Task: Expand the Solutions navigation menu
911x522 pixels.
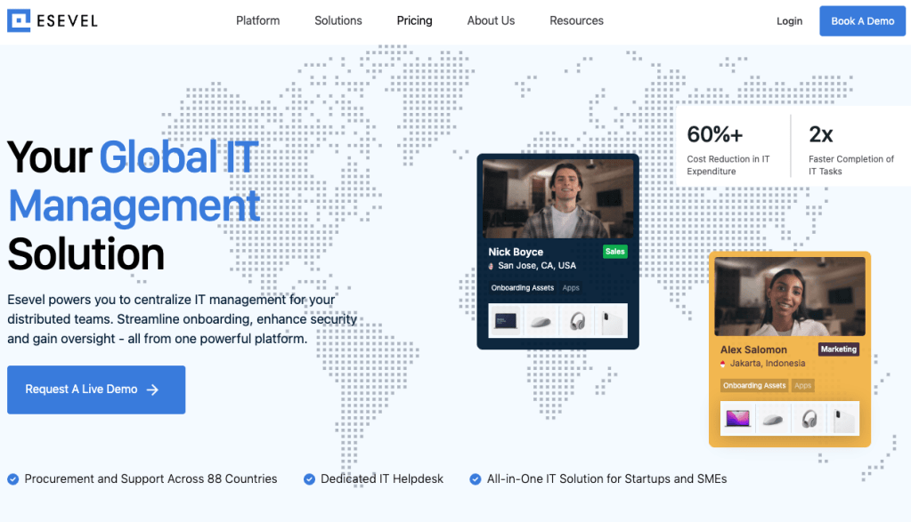Action: [338, 20]
